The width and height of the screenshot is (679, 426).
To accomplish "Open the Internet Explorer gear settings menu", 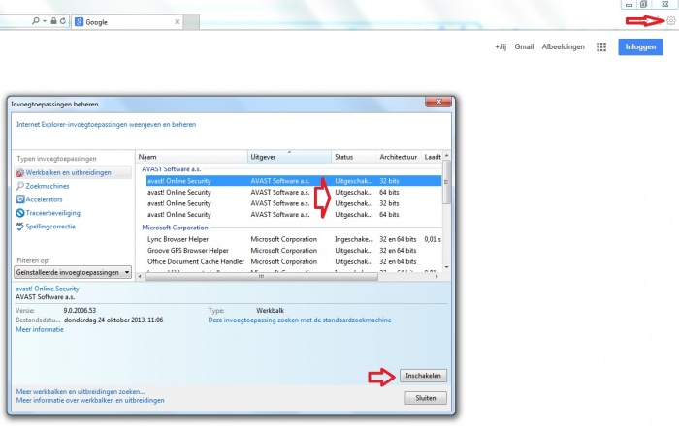I will click(x=671, y=20).
